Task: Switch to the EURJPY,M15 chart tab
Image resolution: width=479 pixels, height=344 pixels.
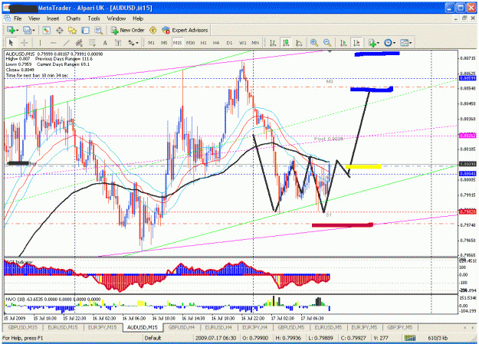Action: click(x=103, y=327)
